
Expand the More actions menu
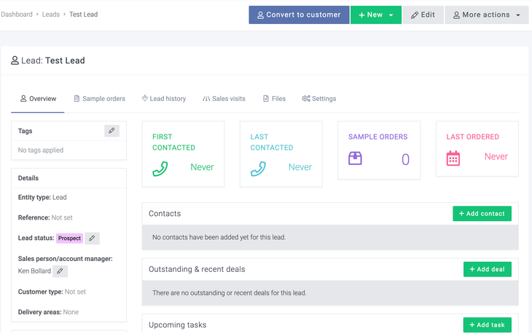tap(486, 15)
